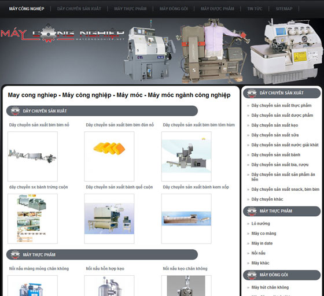The image size is (324, 296).
Task: Open sidebar link Dây chuyền sản xuất nước giải khát
Action: click(x=285, y=145)
